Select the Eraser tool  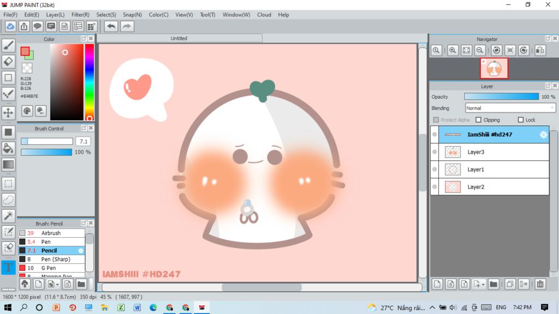(x=8, y=62)
